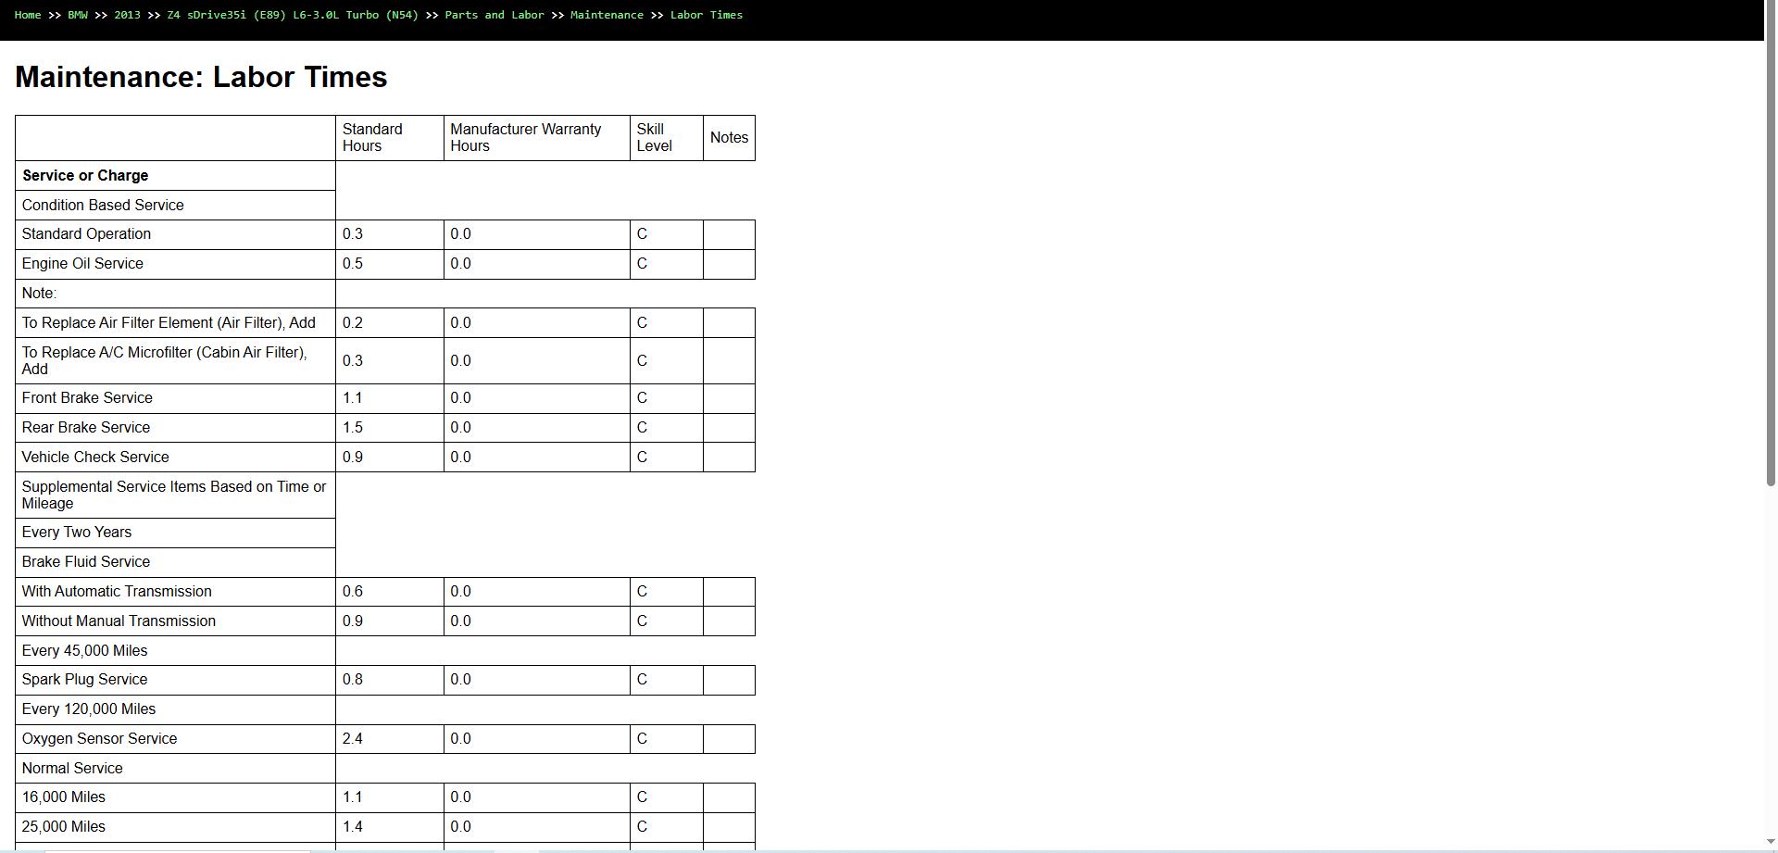Open the Parts and Labor breadcrumb link
The height and width of the screenshot is (853, 1778).
pyautogui.click(x=495, y=15)
